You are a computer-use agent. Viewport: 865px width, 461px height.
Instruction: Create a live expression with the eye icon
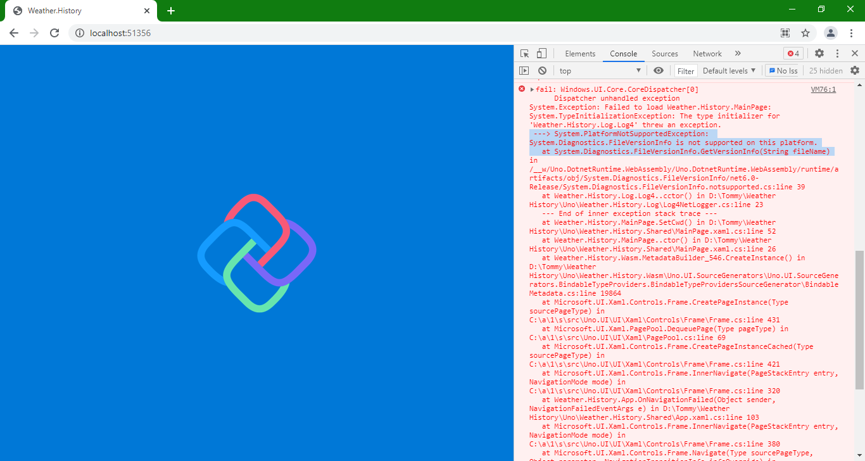pos(659,70)
